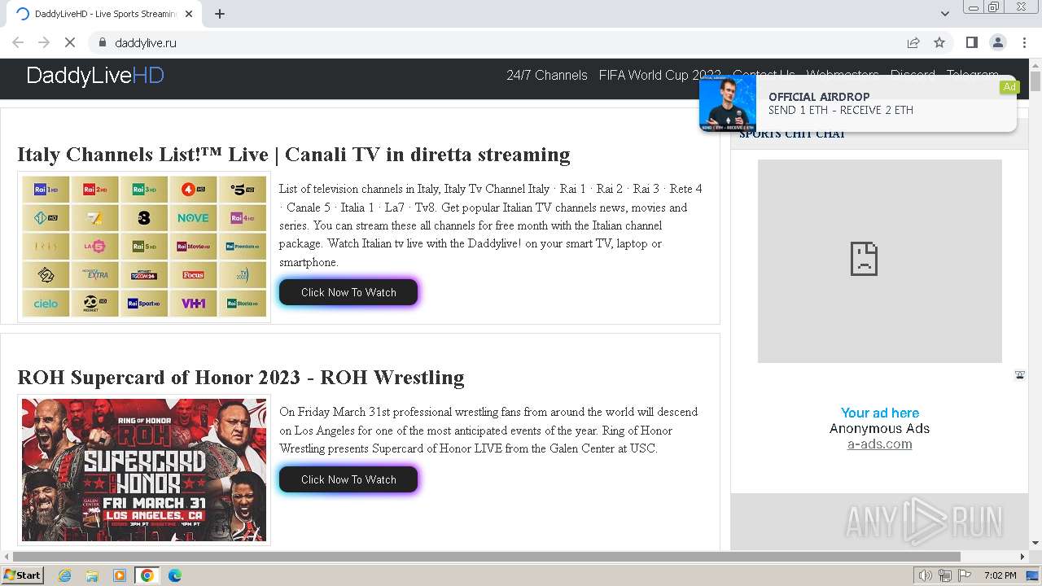This screenshot has height=586, width=1042.
Task: Select the Rai Sport HD channel logo
Action: (144, 304)
